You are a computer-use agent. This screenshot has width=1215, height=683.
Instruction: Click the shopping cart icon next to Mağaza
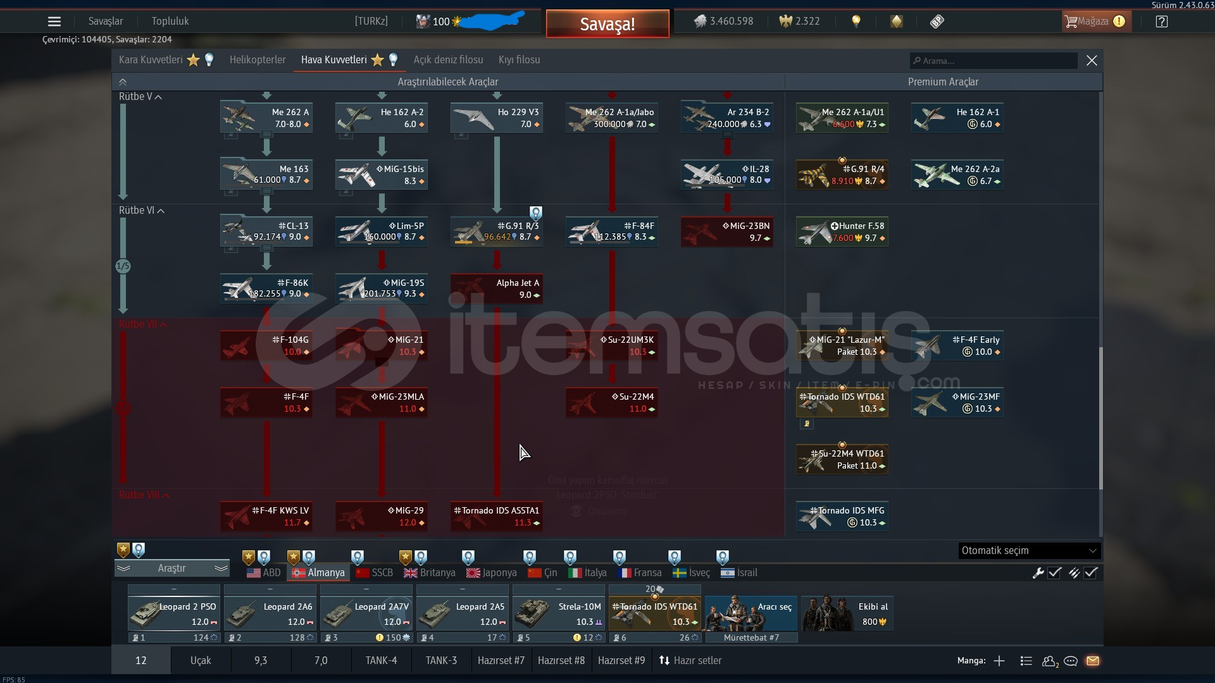click(x=1071, y=22)
